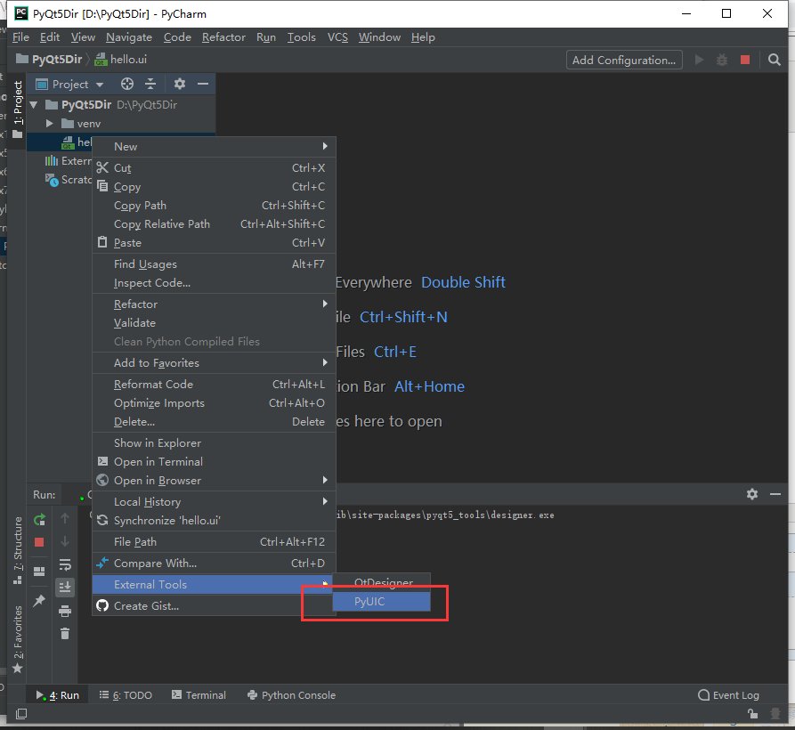Choose PyUIC from External Tools submenu
The image size is (795, 730).
point(381,602)
